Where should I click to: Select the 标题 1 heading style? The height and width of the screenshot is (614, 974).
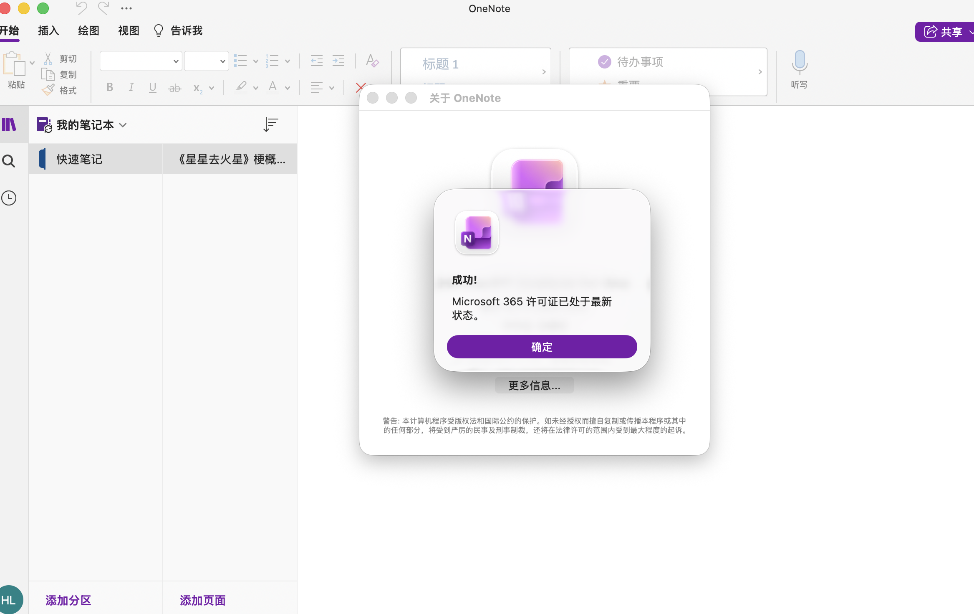point(441,64)
